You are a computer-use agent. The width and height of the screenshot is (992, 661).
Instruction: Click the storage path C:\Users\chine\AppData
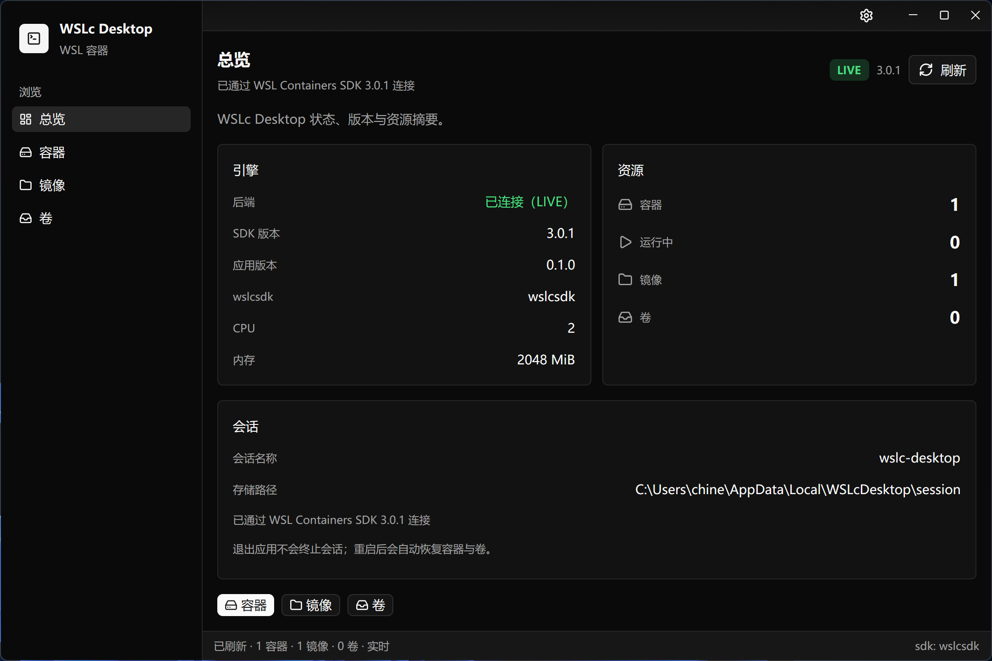[x=798, y=490]
